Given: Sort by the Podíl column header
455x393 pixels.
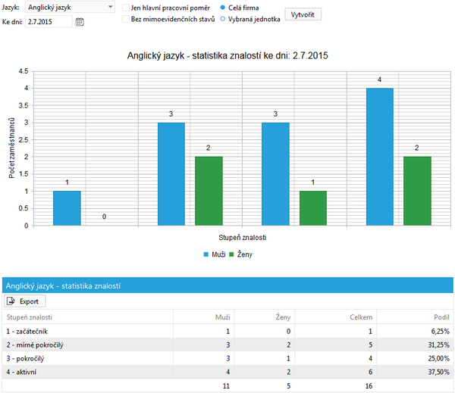Looking at the screenshot, I should pos(415,317).
